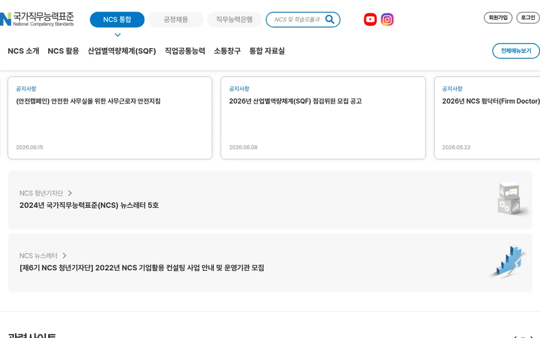Viewport: 540px width, 338px height.
Task: Open the 통합 자료실 menu
Action: tap(267, 51)
